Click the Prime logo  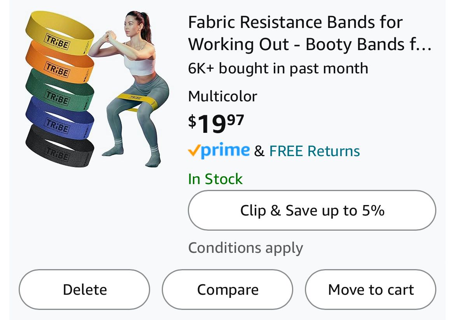219,150
